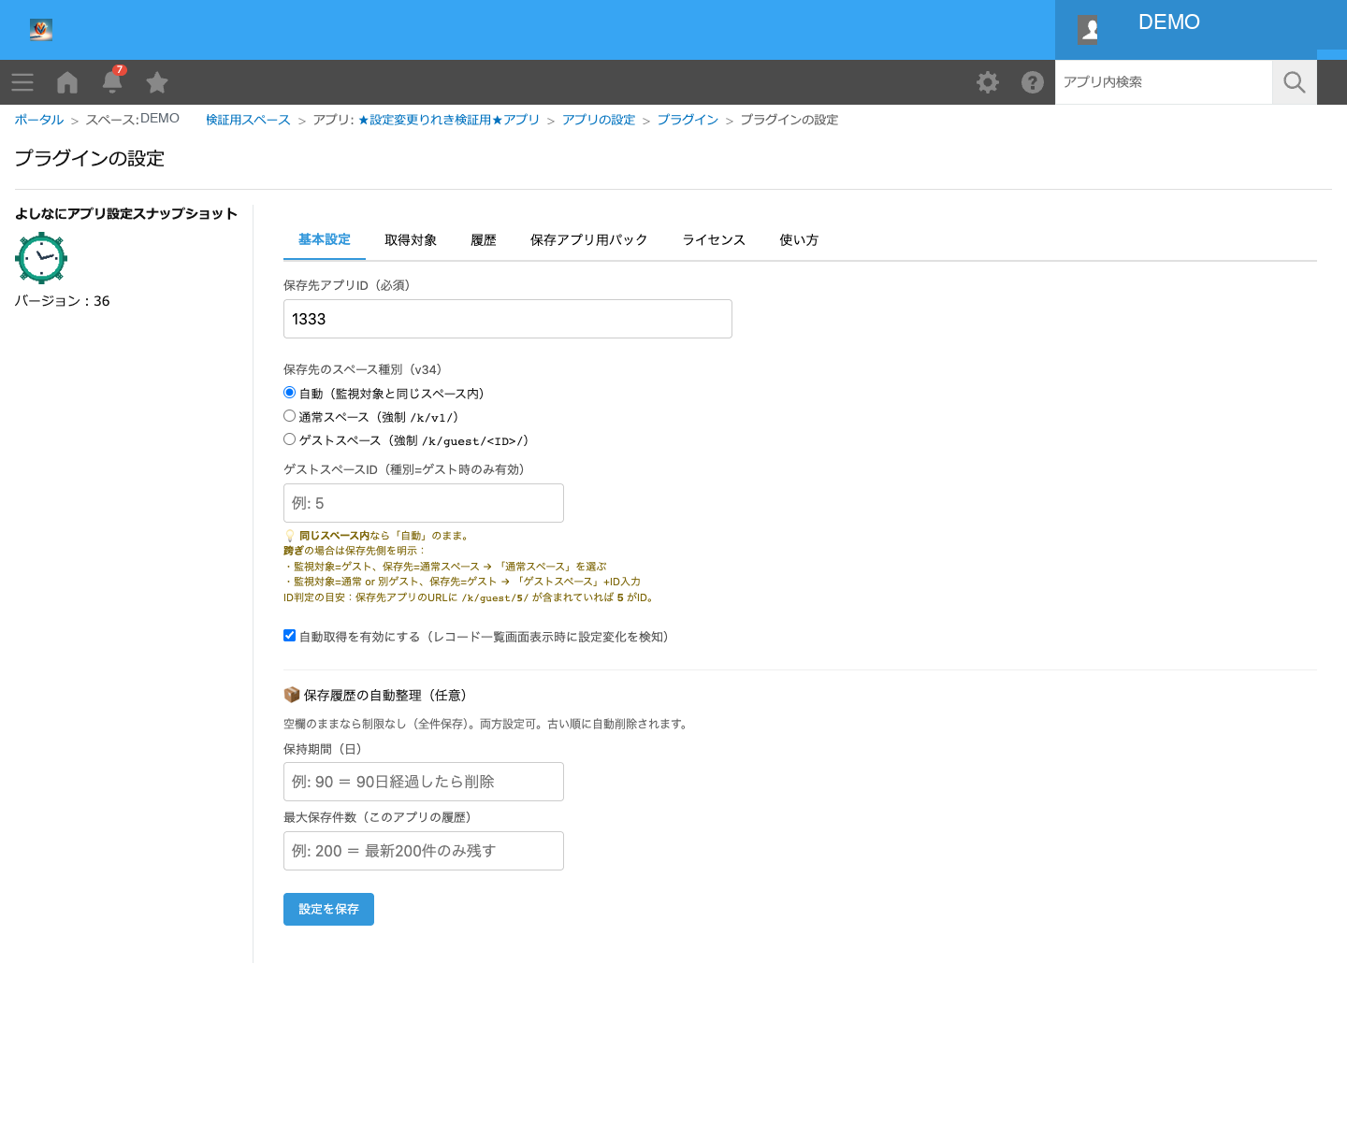Click the 保存履歴の自動整理（任意） heading
The image size is (1347, 1122).
tap(375, 695)
